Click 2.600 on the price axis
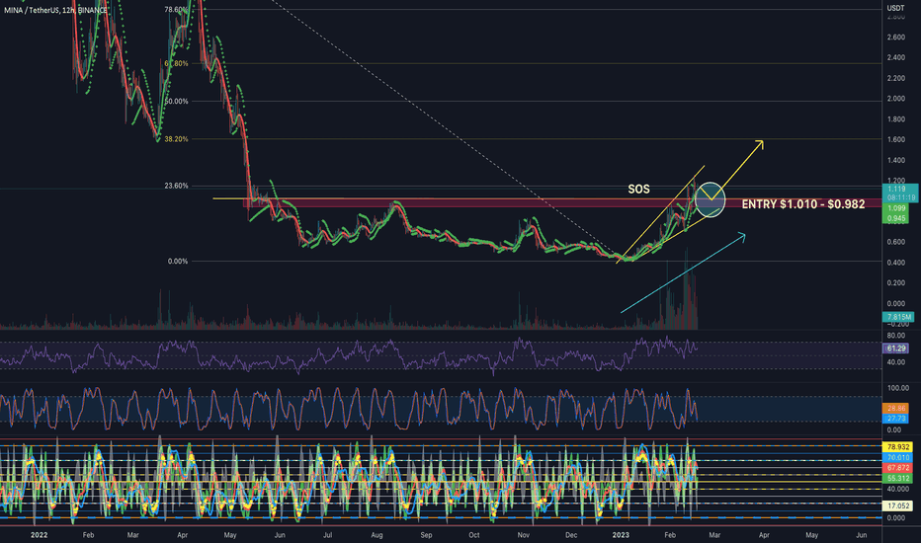 895,37
